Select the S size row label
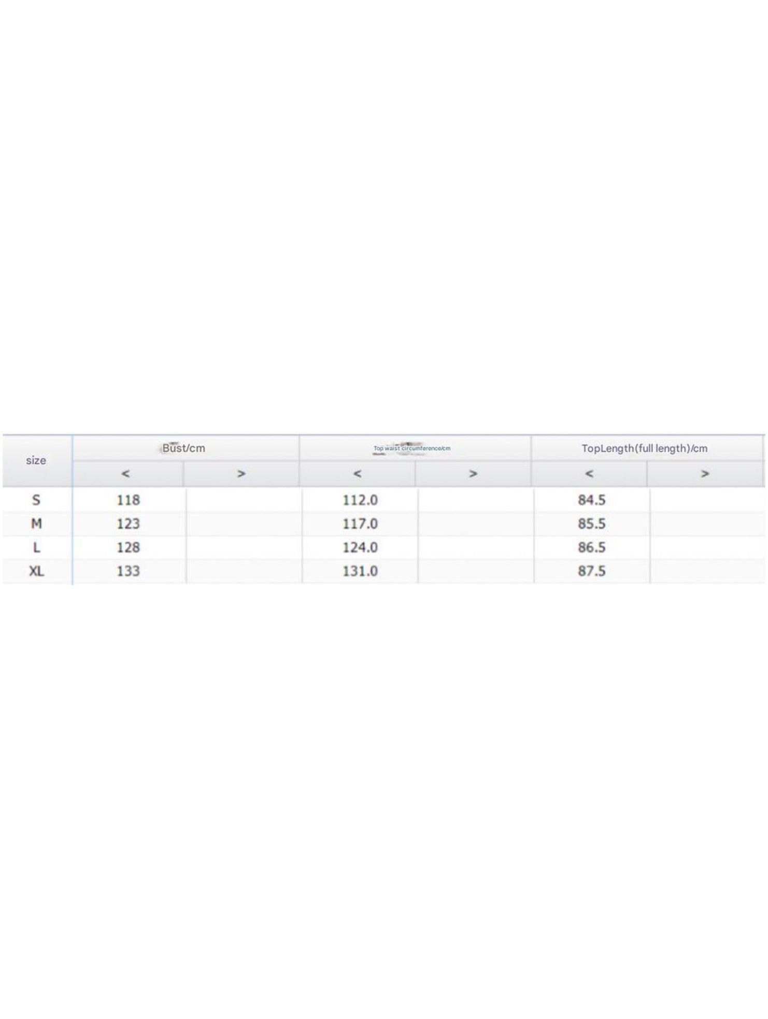This screenshot has height=1019, width=768. 36,500
